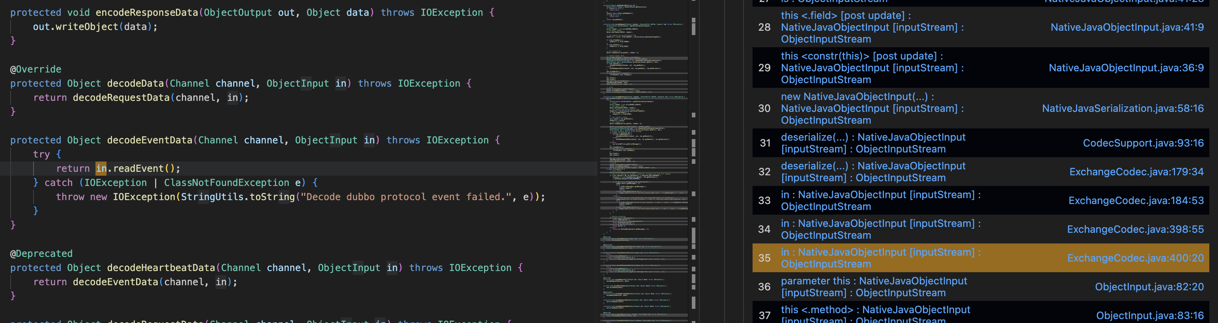The width and height of the screenshot is (1218, 323).
Task: Open ObjectInput.java:83:16 location link
Action: coord(1150,316)
